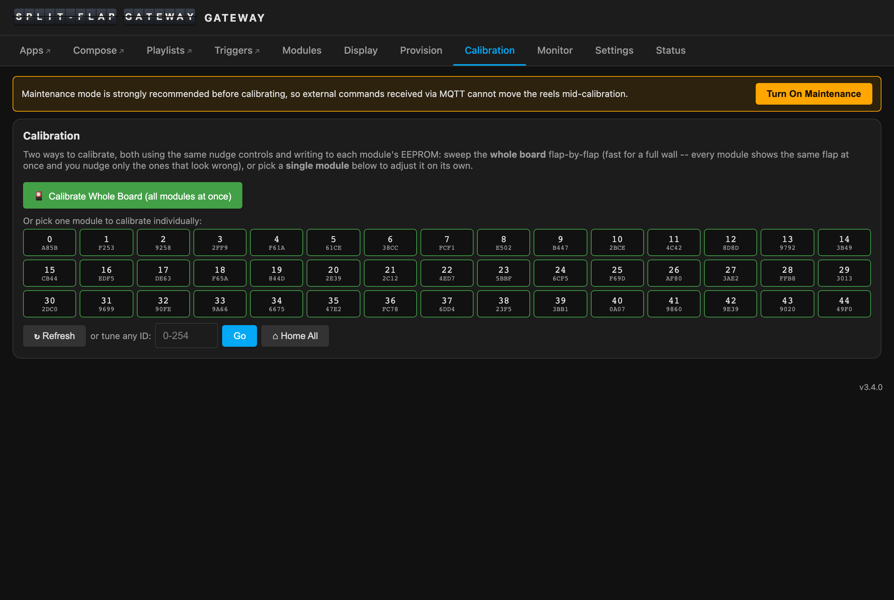This screenshot has height=600, width=894.
Task: Select module 12 8D8D
Action: 731,242
